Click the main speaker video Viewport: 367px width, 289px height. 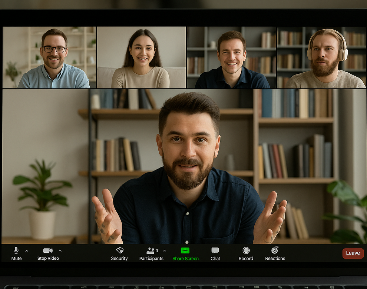(184, 166)
